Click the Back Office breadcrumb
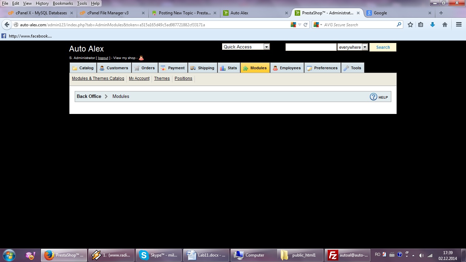 (89, 97)
